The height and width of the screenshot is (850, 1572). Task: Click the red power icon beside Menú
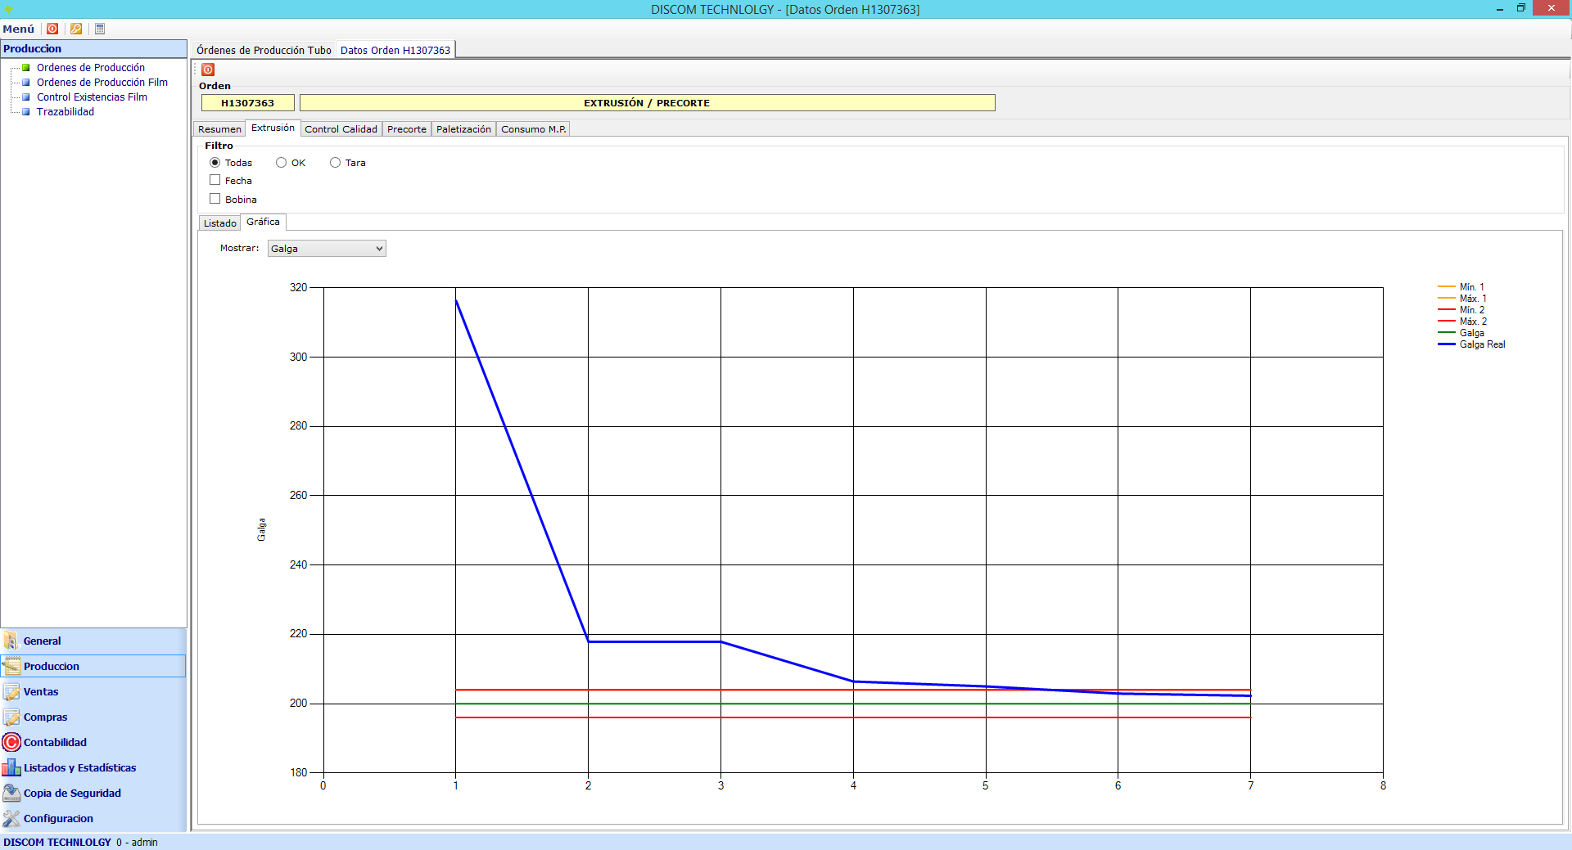(x=52, y=29)
